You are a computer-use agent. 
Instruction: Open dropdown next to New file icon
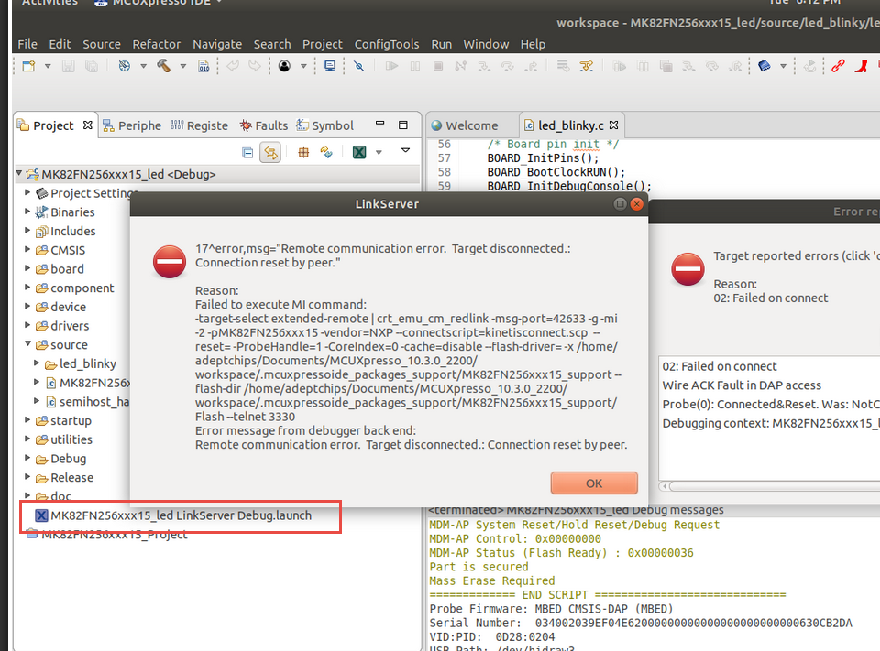48,66
